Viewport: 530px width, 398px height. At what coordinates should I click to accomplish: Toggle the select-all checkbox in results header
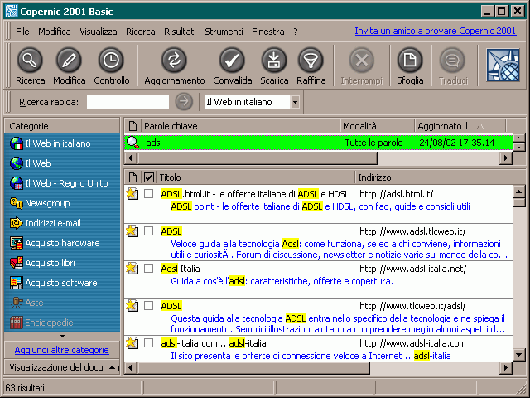click(149, 177)
